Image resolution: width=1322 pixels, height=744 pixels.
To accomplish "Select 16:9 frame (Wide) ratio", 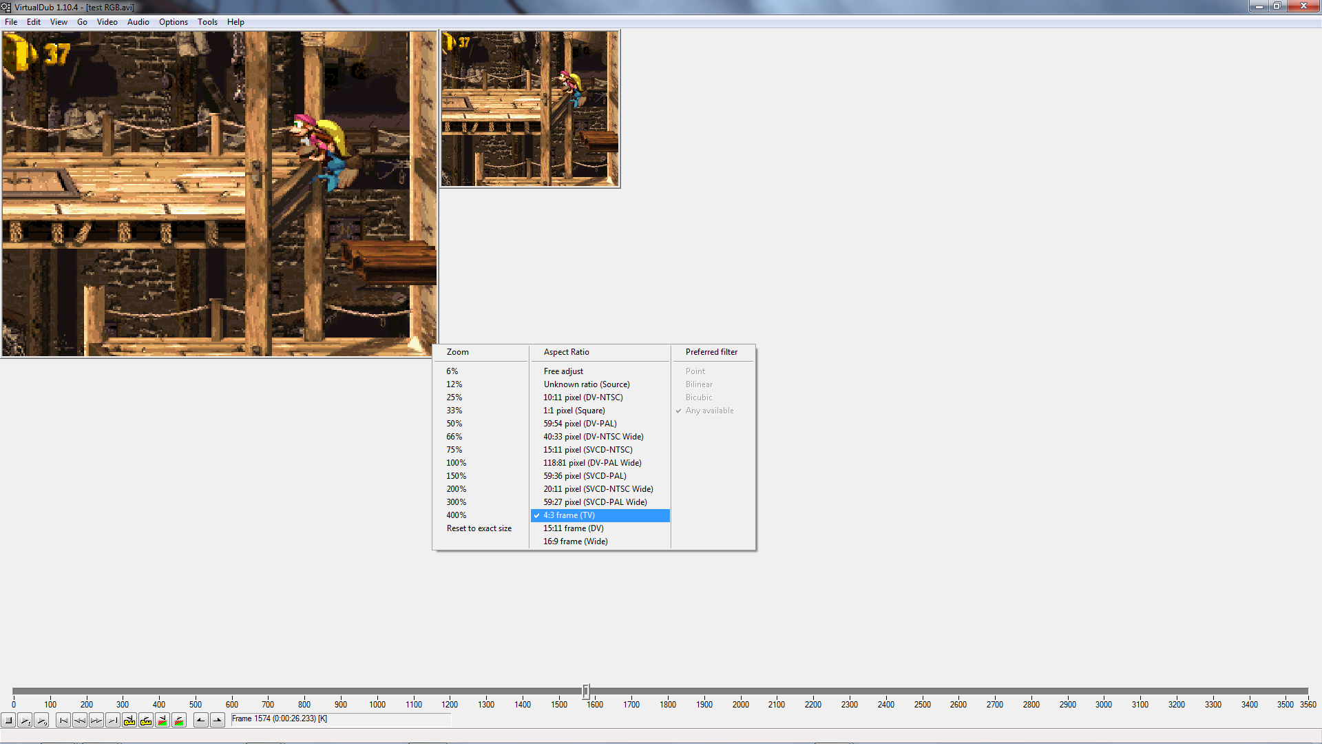I will click(600, 541).
